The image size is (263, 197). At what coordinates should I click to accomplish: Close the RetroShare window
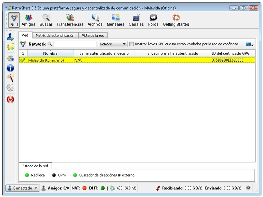coord(253,8)
